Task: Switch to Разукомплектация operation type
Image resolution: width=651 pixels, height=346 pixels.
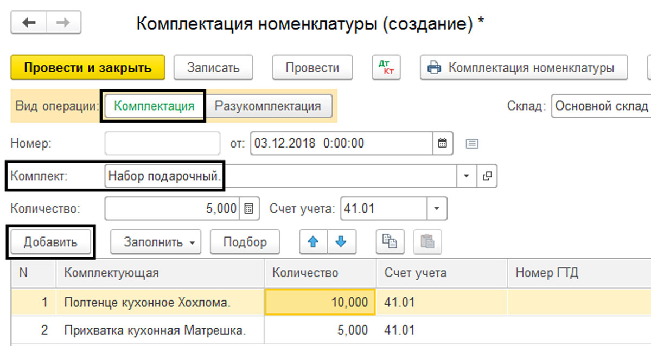Action: pyautogui.click(x=267, y=106)
